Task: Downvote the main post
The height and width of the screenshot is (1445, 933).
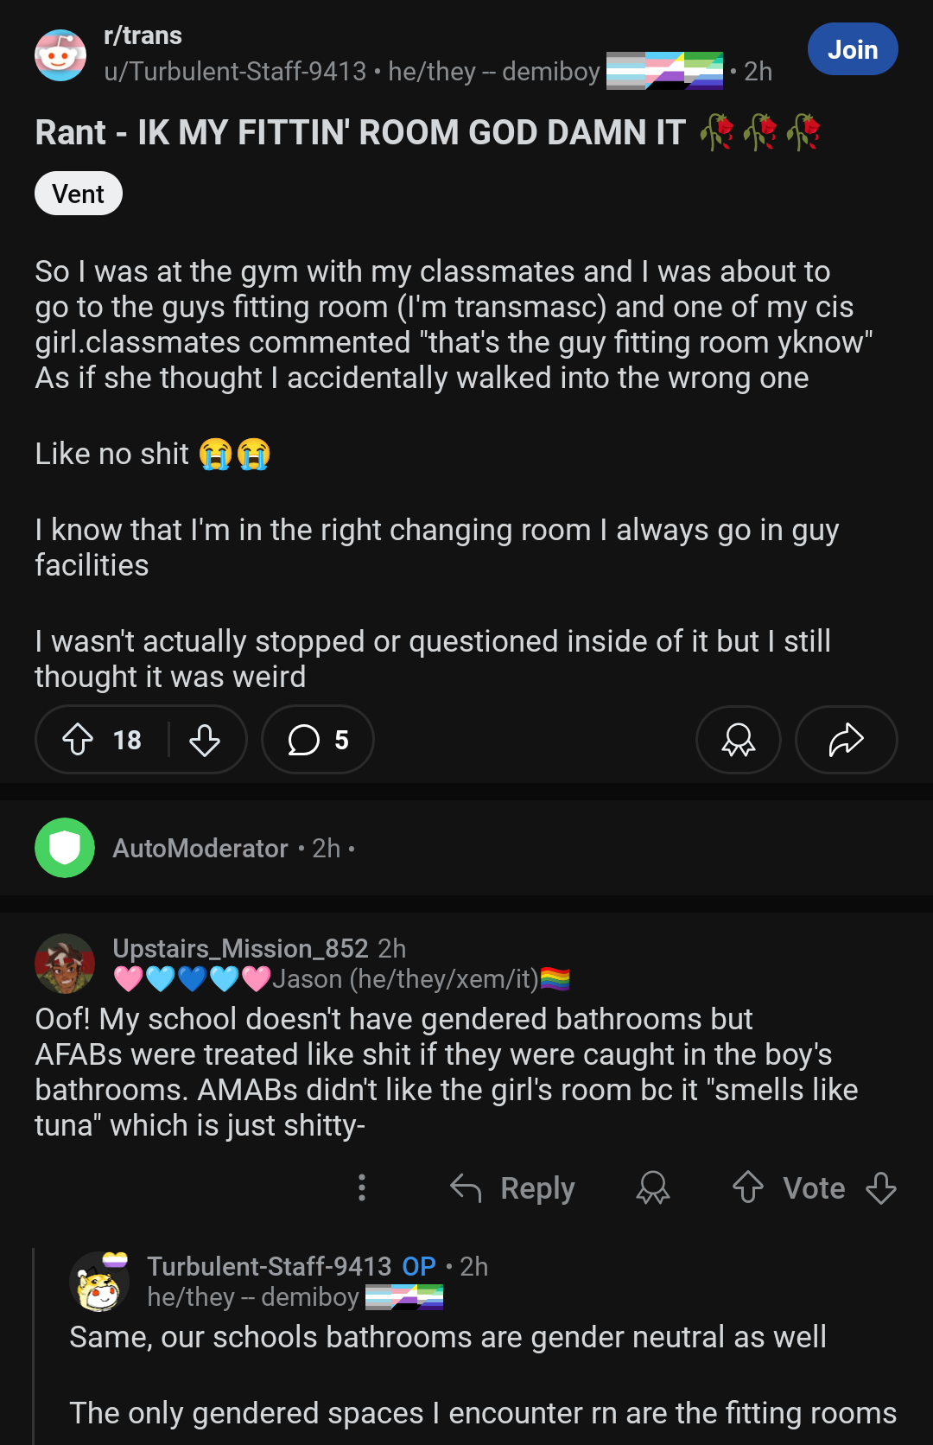Action: [205, 740]
